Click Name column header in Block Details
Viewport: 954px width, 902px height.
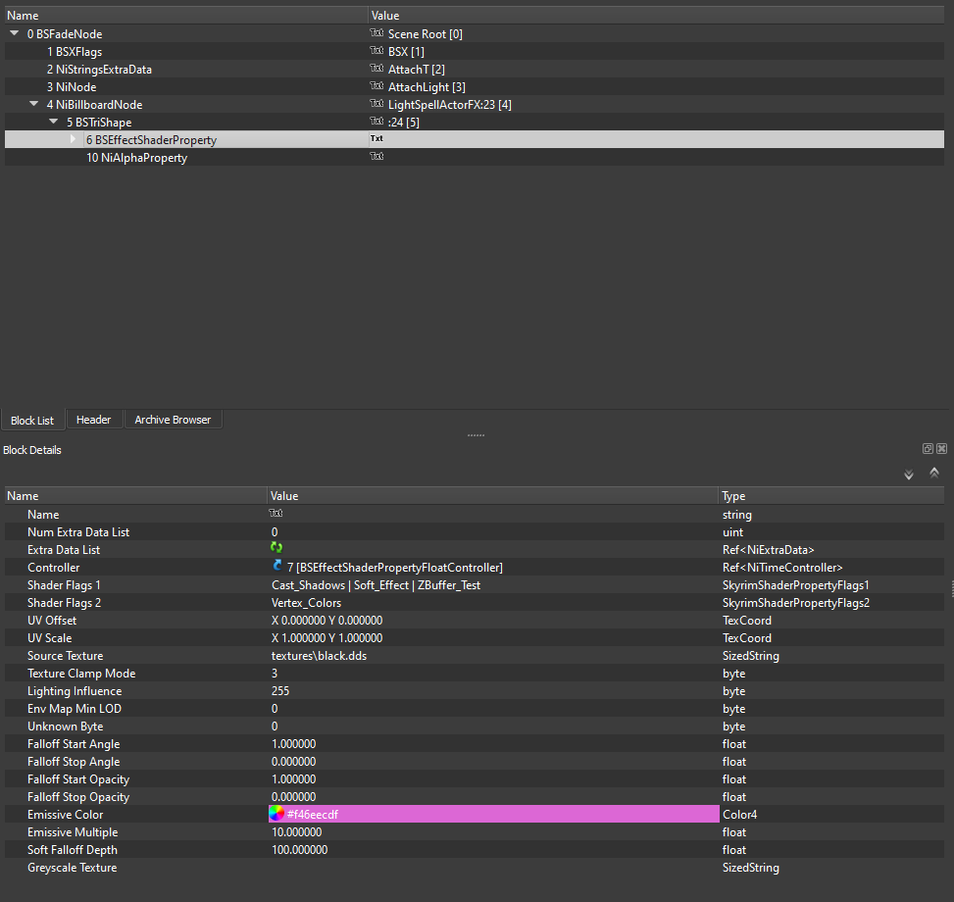tap(135, 496)
